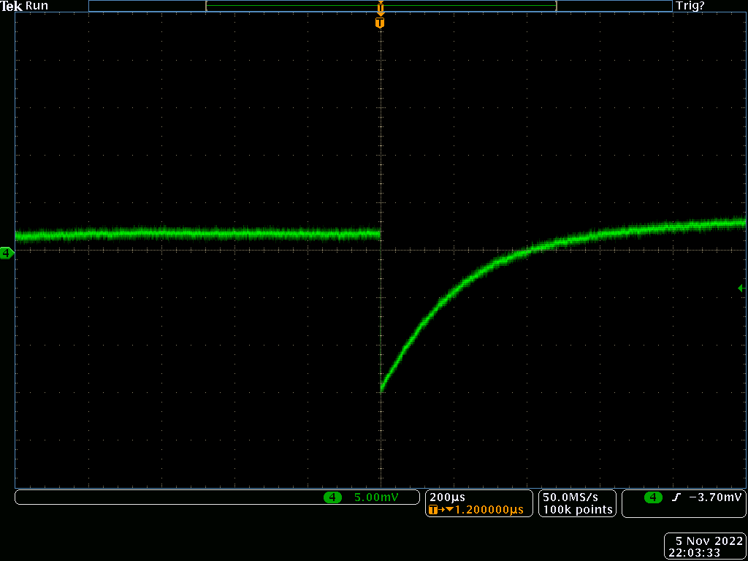Click the orange trigger position T marker
The width and height of the screenshot is (748, 561).
tap(379, 23)
